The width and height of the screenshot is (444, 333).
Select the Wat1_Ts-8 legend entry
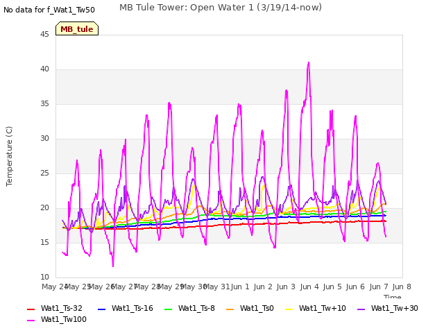[x=189, y=308]
